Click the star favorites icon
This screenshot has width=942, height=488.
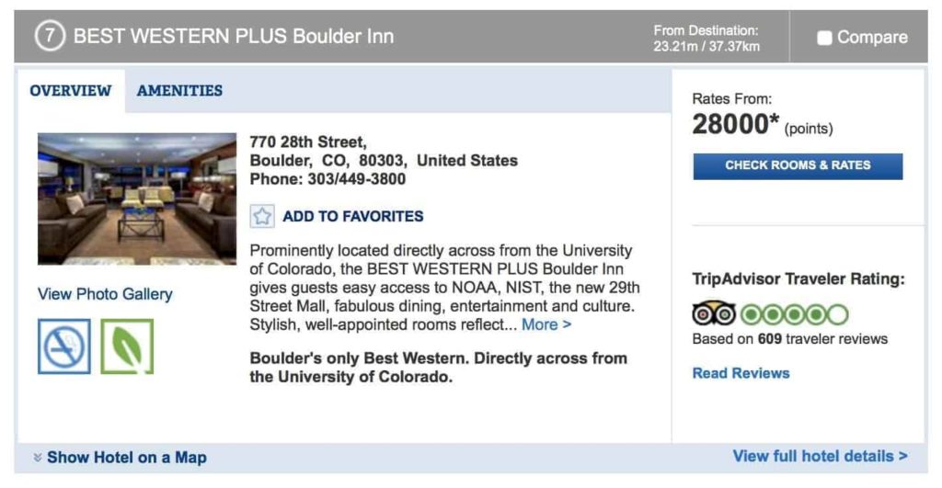pyautogui.click(x=262, y=216)
